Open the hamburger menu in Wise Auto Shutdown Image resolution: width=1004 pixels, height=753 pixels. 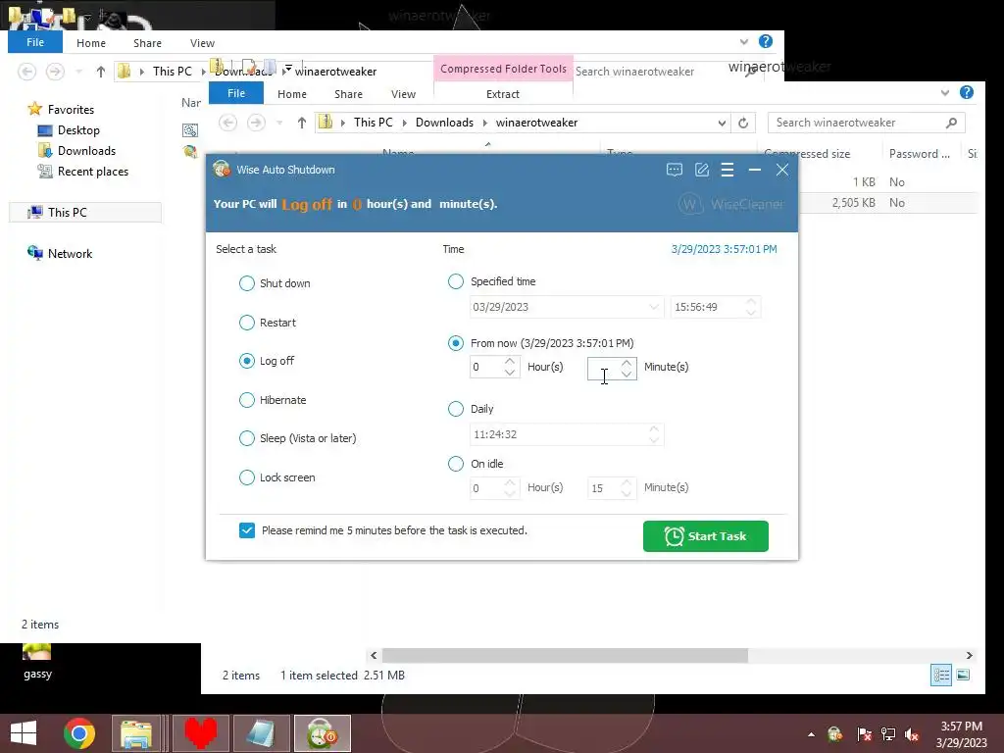tap(728, 170)
